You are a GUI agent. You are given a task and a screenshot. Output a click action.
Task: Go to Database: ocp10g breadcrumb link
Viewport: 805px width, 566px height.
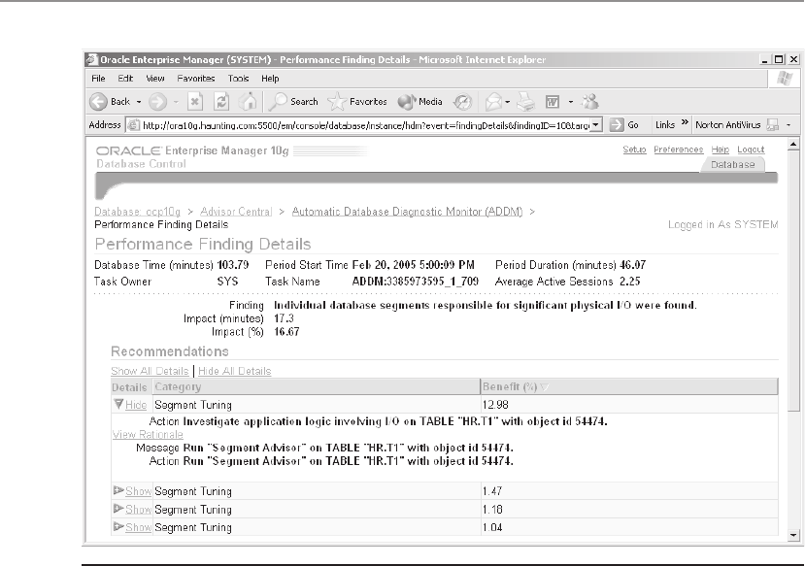click(138, 212)
